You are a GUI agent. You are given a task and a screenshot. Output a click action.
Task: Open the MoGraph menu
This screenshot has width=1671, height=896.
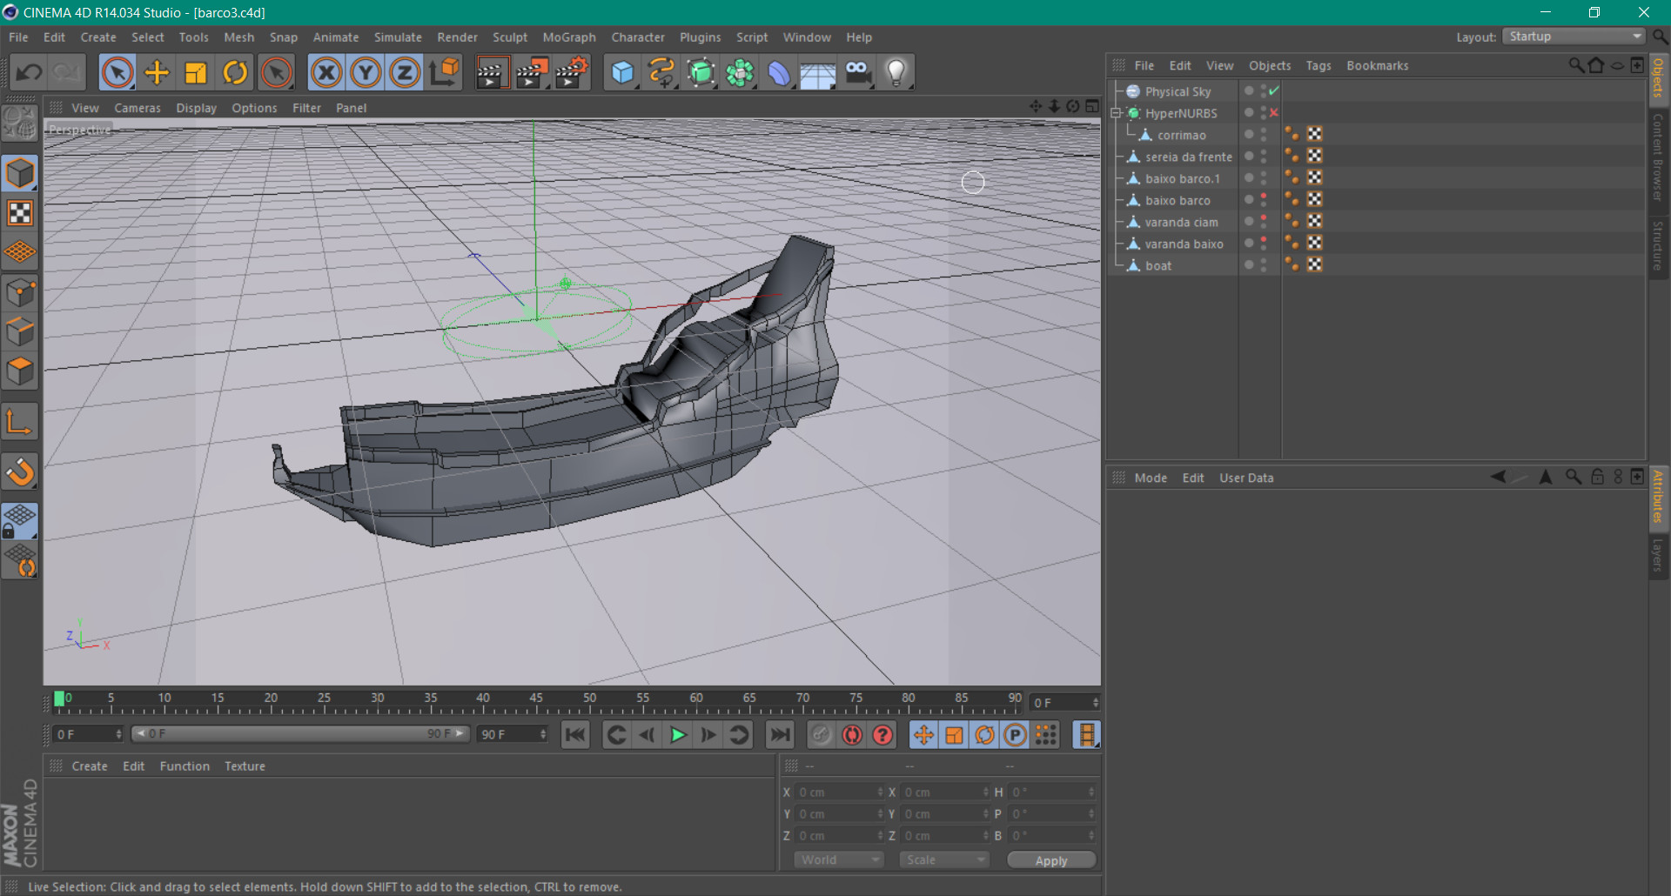[x=569, y=37]
